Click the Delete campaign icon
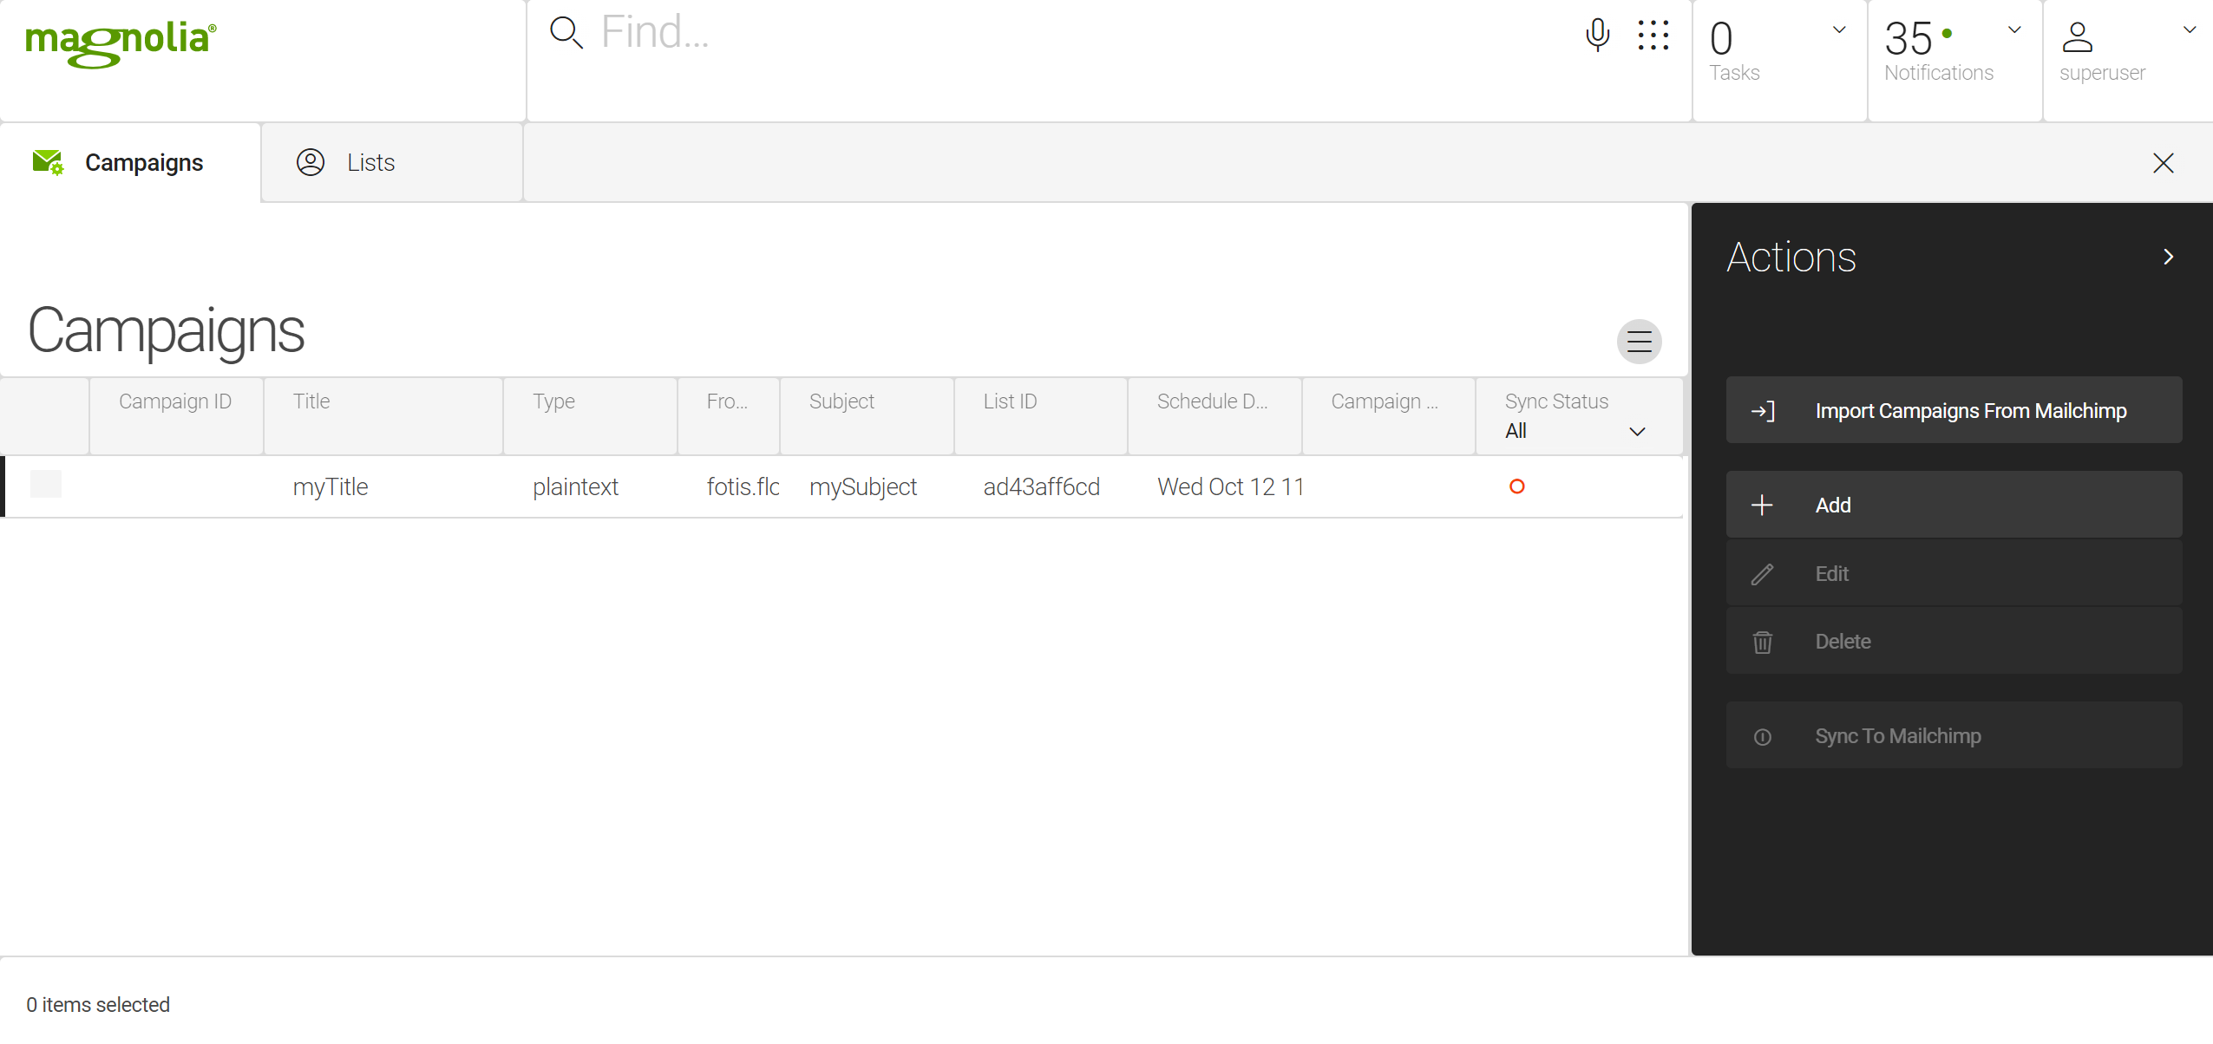This screenshot has height=1044, width=2213. click(1765, 641)
